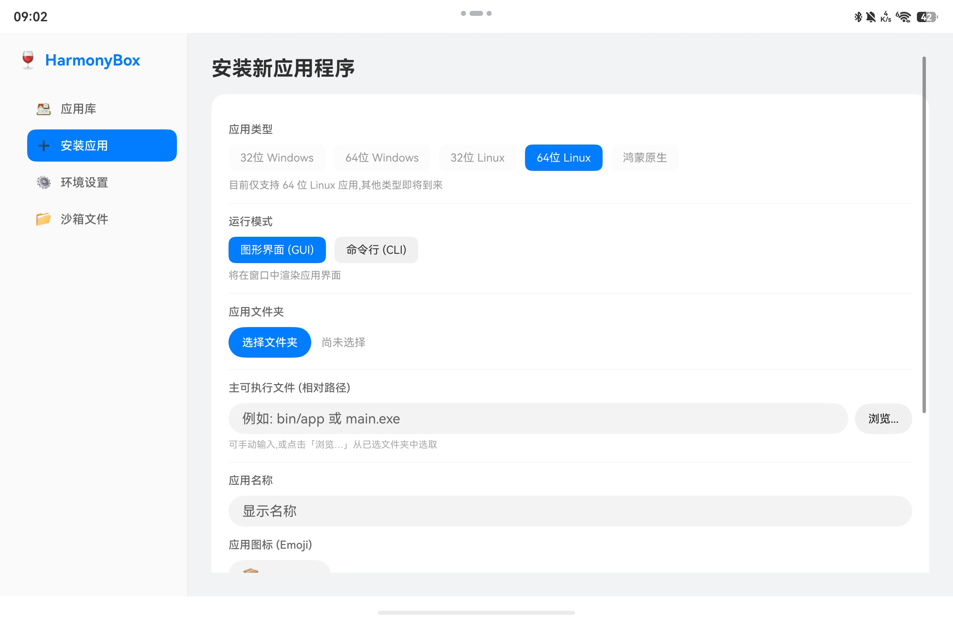953x620 pixels.
Task: Select the 32位 Linux app type
Action: pyautogui.click(x=477, y=158)
